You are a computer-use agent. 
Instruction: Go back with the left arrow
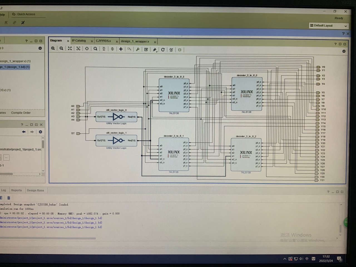(x=24, y=132)
